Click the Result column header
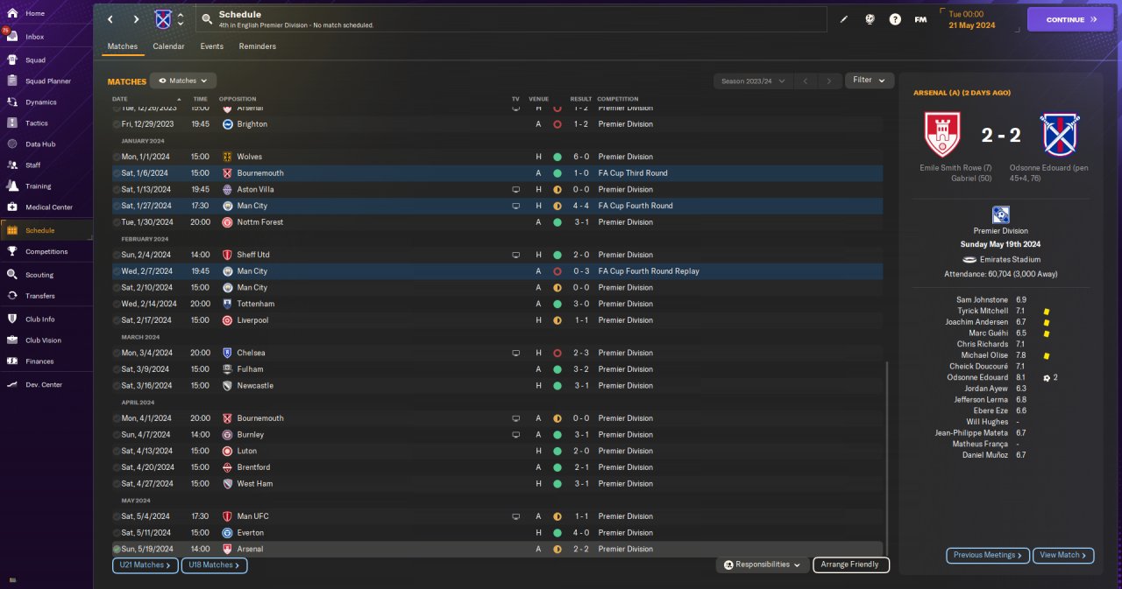 click(581, 99)
